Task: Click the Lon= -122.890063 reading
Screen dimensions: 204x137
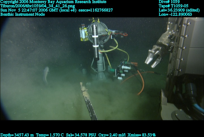Action: 175,14
